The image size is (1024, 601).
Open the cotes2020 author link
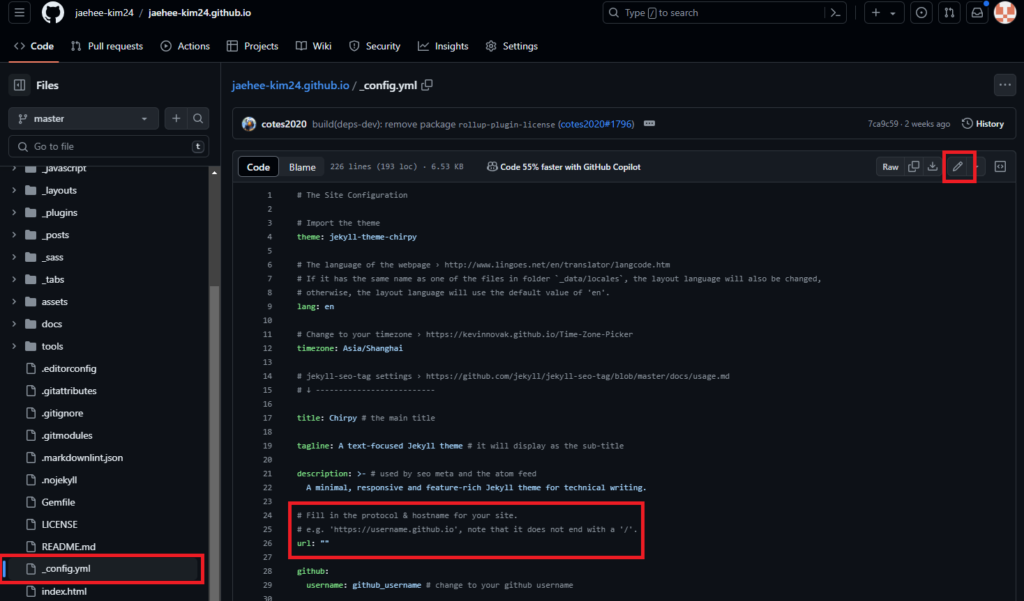coord(284,124)
